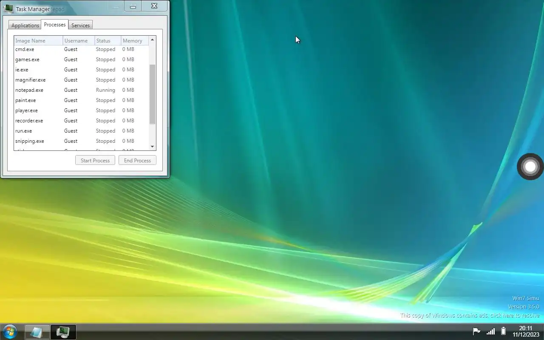
Task: Open the Windows Start orb
Action: 9,331
